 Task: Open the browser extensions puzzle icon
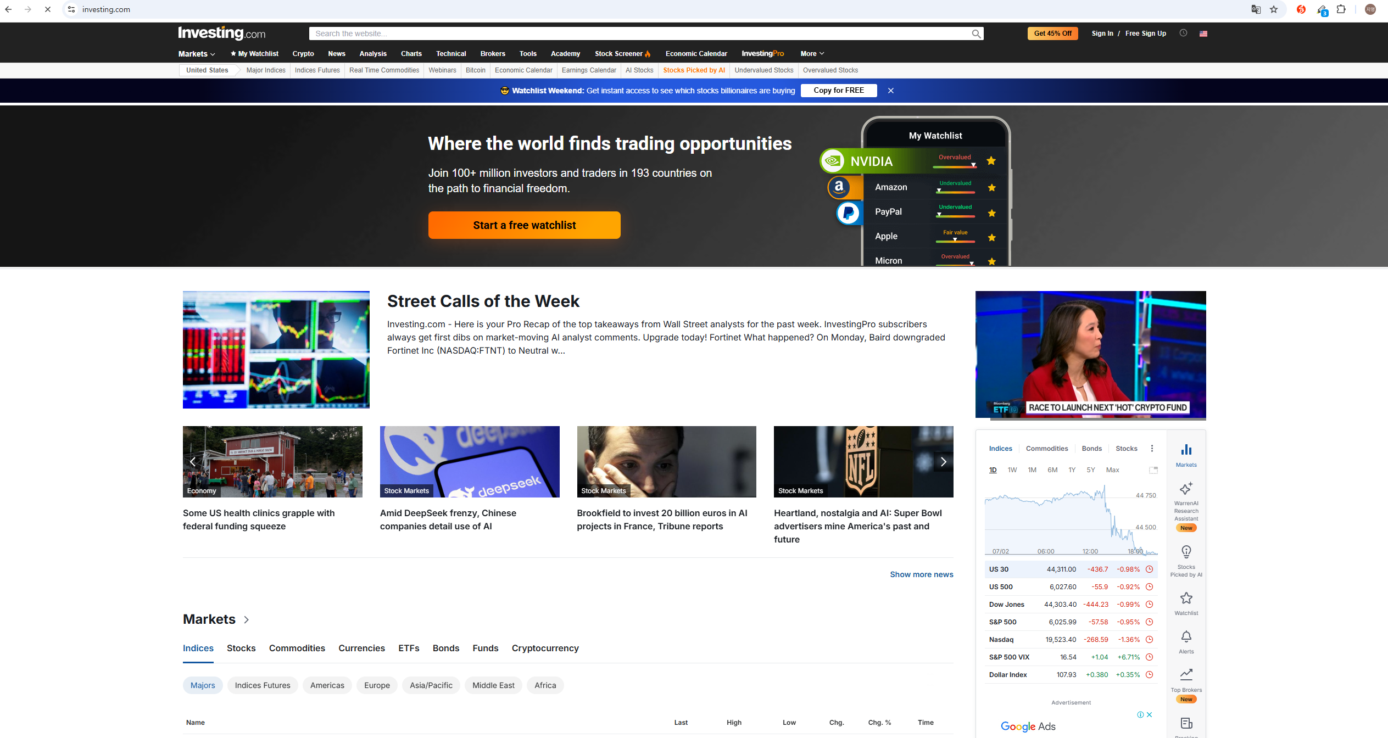click(x=1341, y=9)
